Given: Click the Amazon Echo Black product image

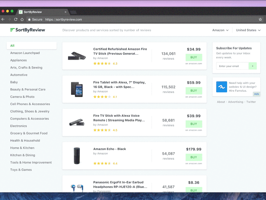Looking at the screenshot, I should 77,156.
